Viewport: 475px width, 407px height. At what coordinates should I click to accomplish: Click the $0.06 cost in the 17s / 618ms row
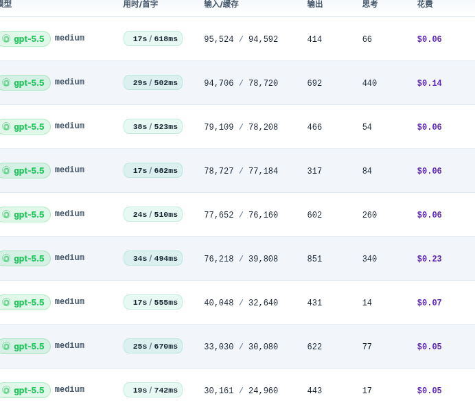429,39
